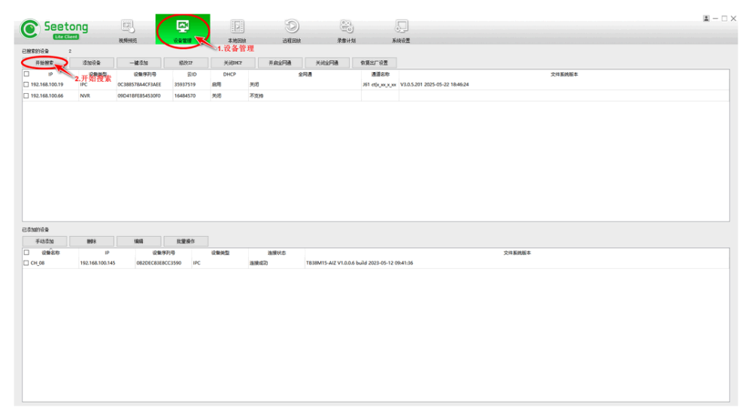Toggle select-all checkbox in searched devices header
752x420 pixels.
pos(26,74)
